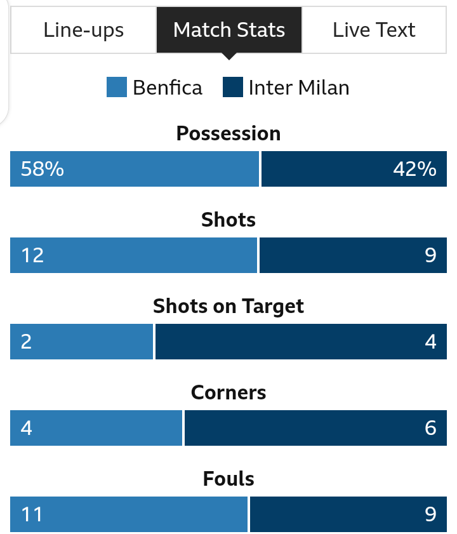
Task: Click the Corners heading
Action: (228, 392)
